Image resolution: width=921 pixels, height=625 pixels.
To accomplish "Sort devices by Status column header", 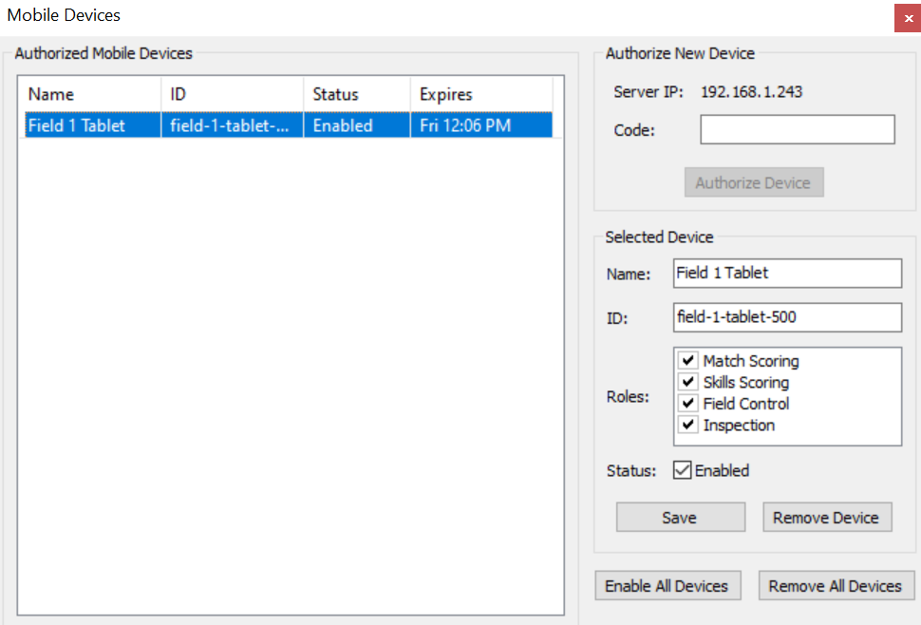I will tap(356, 94).
